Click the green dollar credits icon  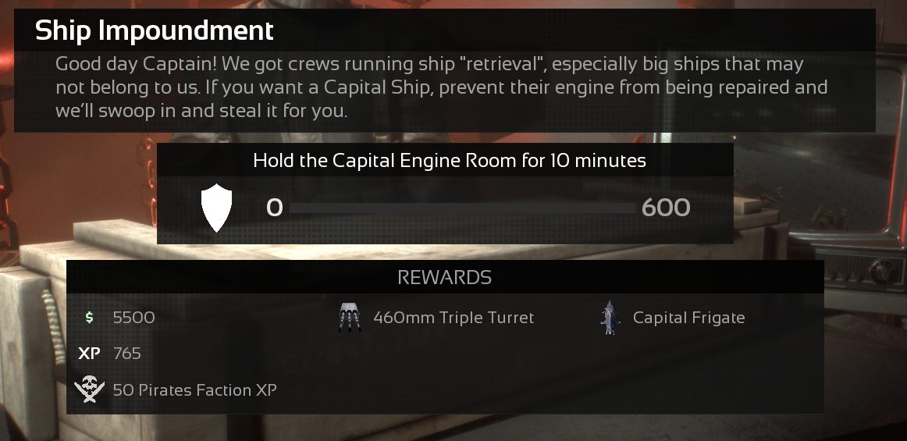pos(90,318)
